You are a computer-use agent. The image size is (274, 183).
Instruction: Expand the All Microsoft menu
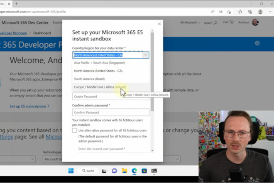click(x=190, y=22)
